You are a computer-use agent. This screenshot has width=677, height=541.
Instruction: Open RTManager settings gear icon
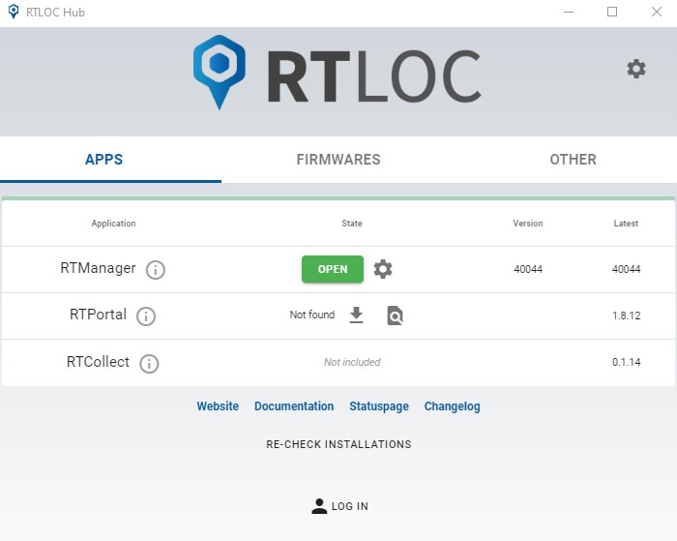coord(383,269)
